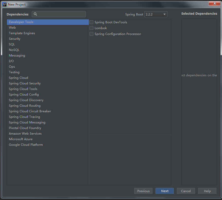Screen dimensions: 222x200
Task: Tick the Lombok checkbox
Action: (91, 28)
